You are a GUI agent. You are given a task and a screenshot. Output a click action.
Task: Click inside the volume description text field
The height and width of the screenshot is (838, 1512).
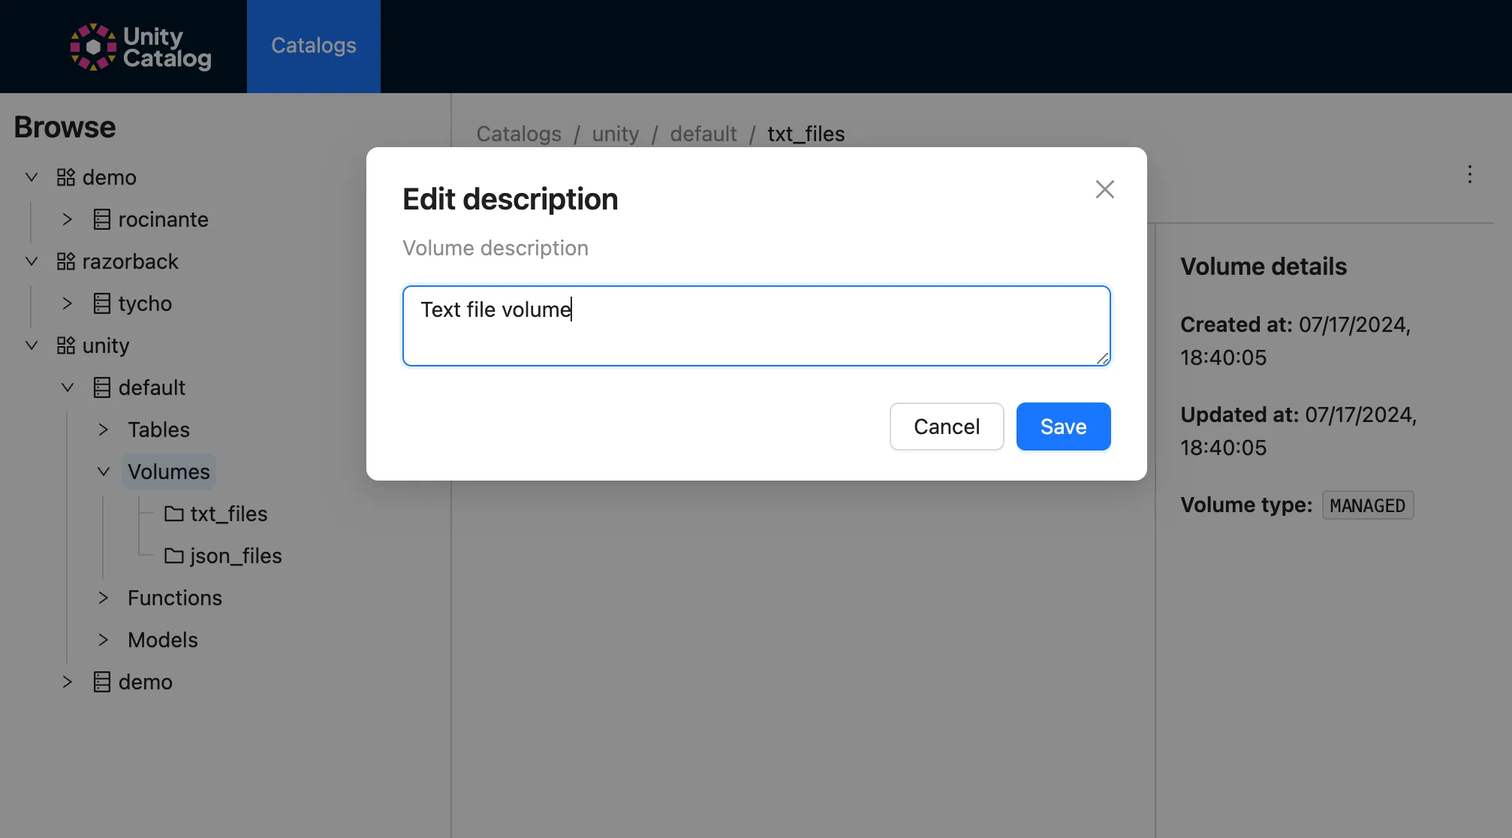coord(755,325)
